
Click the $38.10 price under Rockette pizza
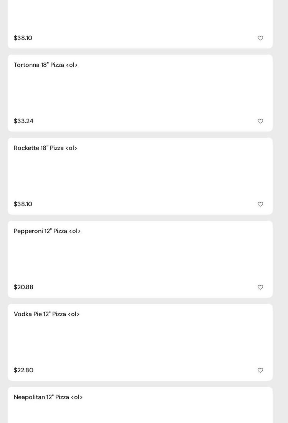click(23, 204)
